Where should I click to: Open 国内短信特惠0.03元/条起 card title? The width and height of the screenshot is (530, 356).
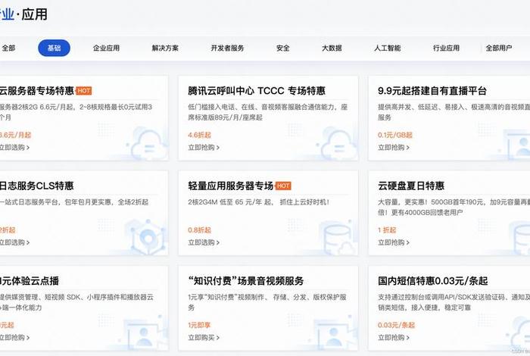(433, 280)
